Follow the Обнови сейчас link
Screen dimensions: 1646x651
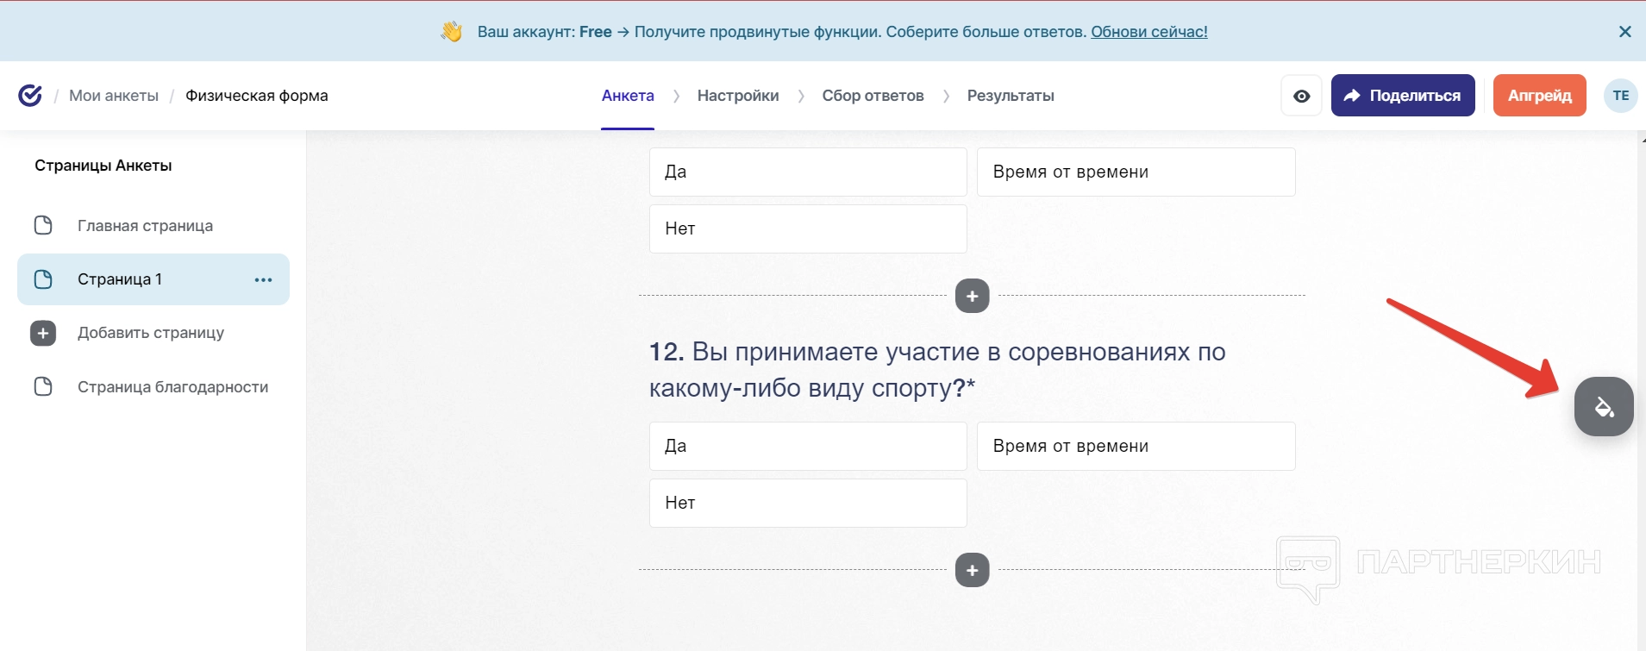point(1148,32)
